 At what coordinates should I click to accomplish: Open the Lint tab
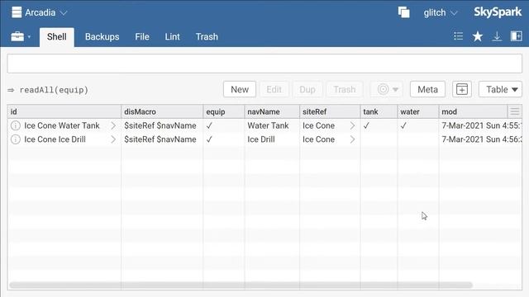172,36
